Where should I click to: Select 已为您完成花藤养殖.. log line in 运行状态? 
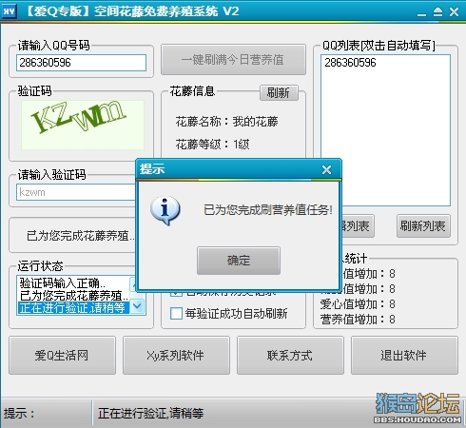pyautogui.click(x=74, y=296)
